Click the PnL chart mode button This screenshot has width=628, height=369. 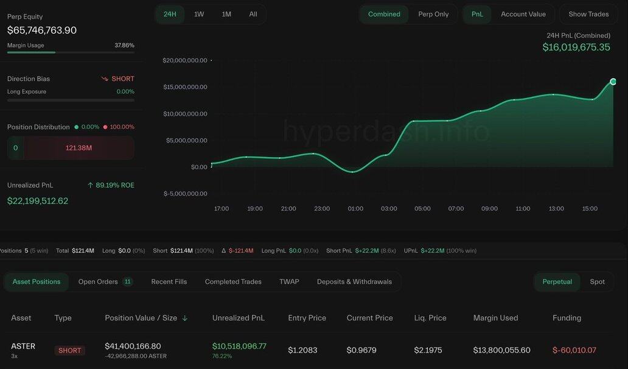tap(477, 14)
